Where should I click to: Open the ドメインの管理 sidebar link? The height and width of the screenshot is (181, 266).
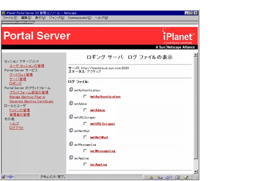pyautogui.click(x=20, y=110)
